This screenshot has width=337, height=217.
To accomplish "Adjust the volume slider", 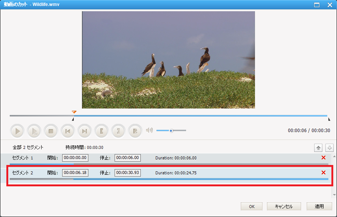I will 171,131.
